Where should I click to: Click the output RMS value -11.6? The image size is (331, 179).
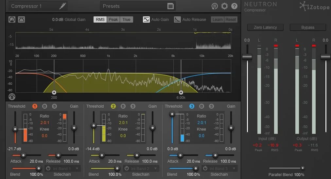[x=313, y=145]
